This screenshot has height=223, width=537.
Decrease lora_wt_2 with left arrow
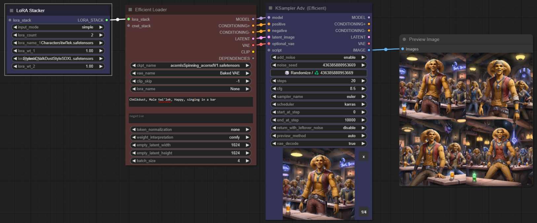15,66
